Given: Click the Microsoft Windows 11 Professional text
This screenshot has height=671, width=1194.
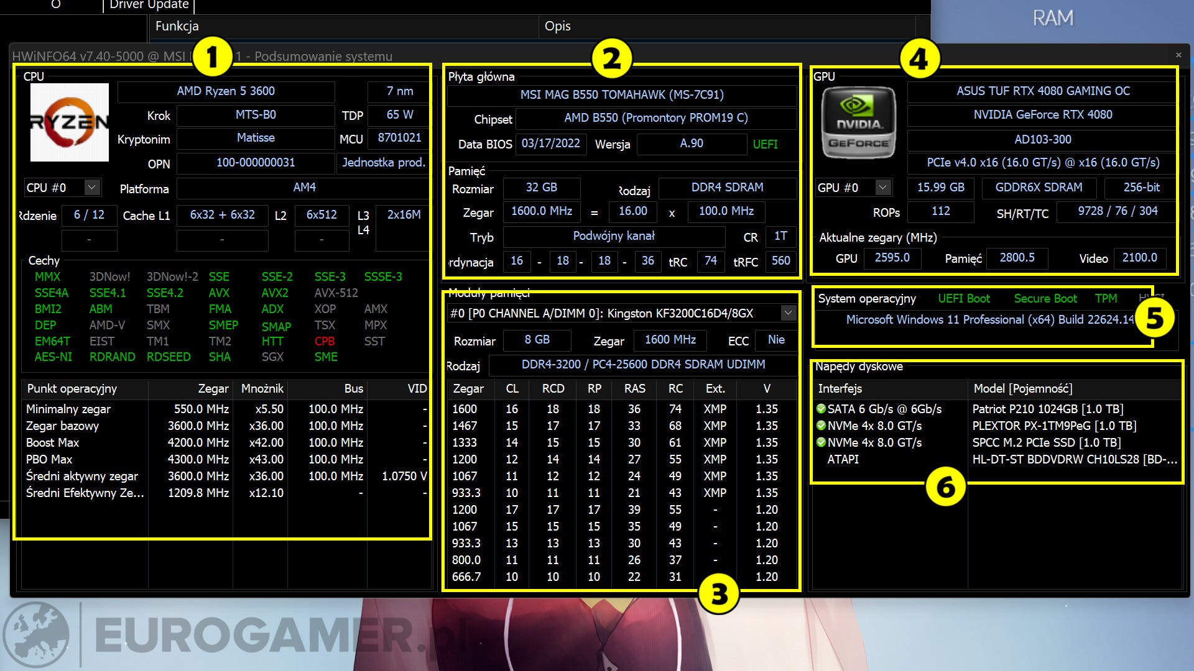Looking at the screenshot, I should pos(991,320).
